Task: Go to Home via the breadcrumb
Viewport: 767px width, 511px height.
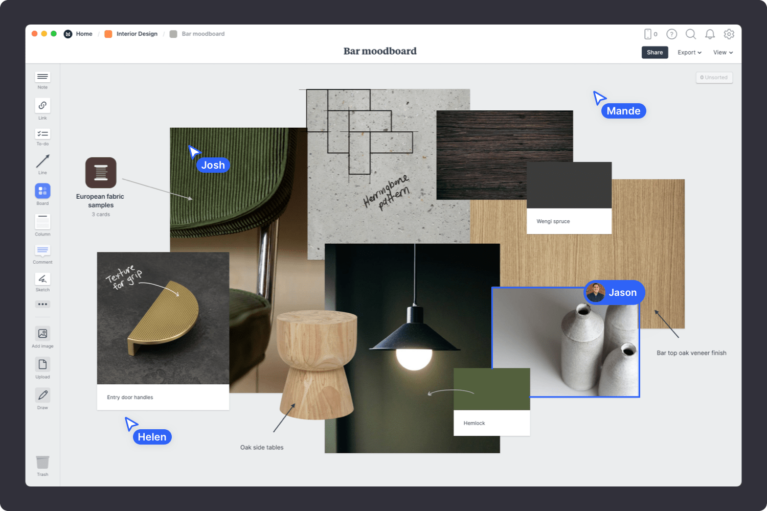Action: [x=84, y=34]
